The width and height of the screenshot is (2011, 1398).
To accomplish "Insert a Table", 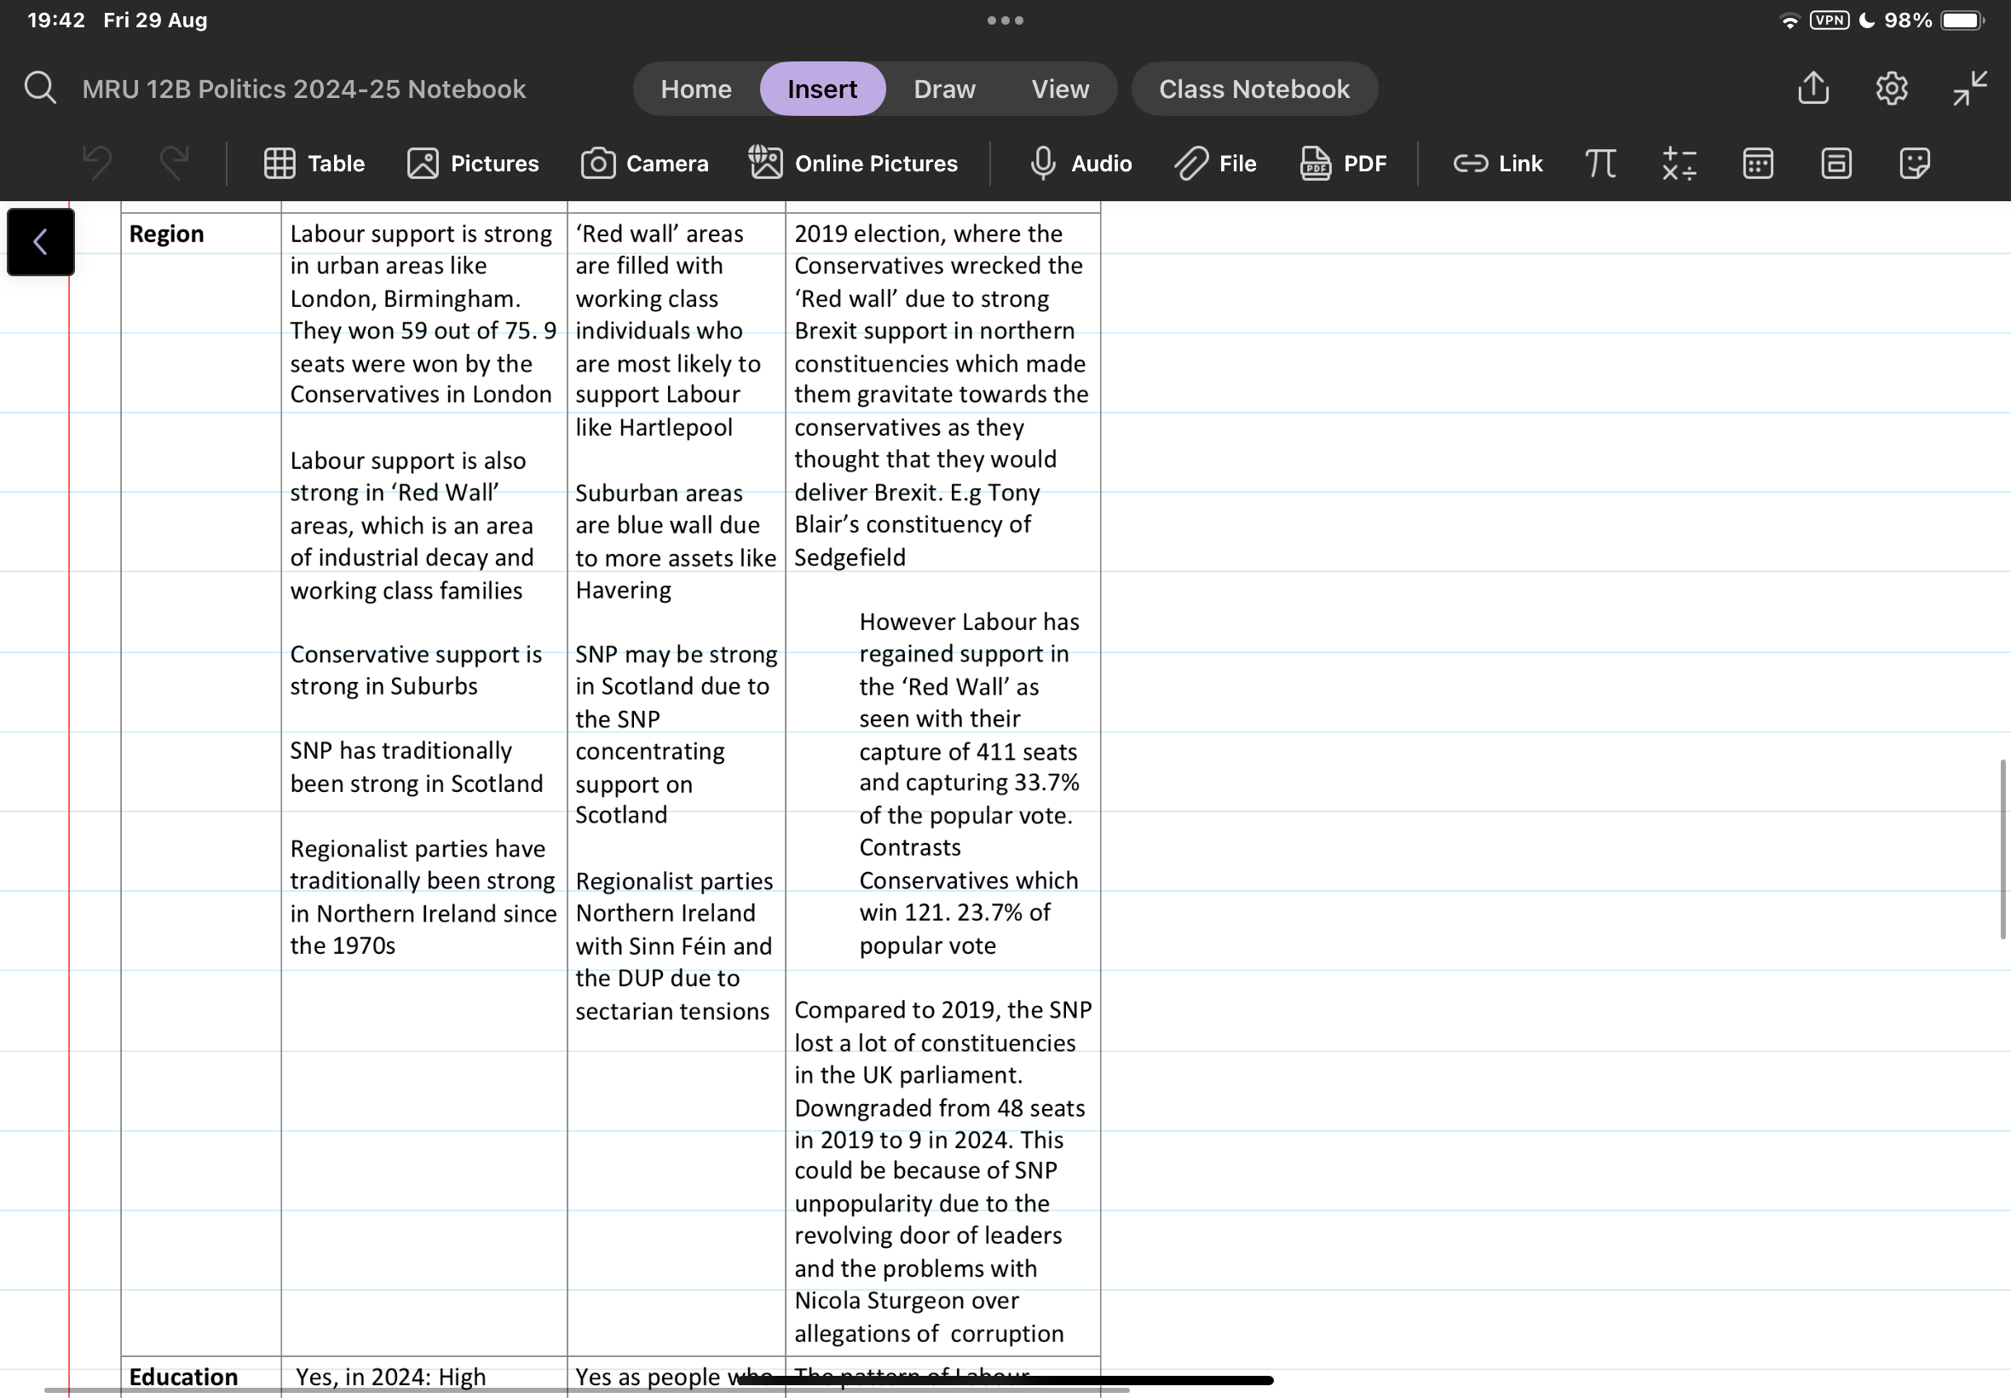I will point(314,164).
